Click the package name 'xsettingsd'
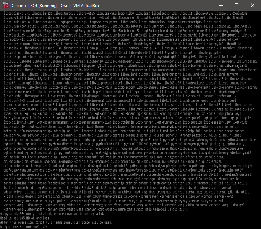 click(135, 210)
